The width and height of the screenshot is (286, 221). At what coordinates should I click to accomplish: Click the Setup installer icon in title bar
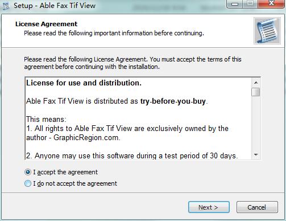coord(6,6)
